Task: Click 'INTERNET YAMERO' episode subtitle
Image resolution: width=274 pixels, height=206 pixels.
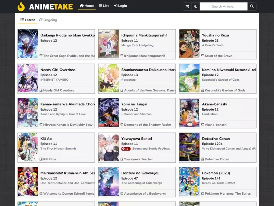Action: 54,80
